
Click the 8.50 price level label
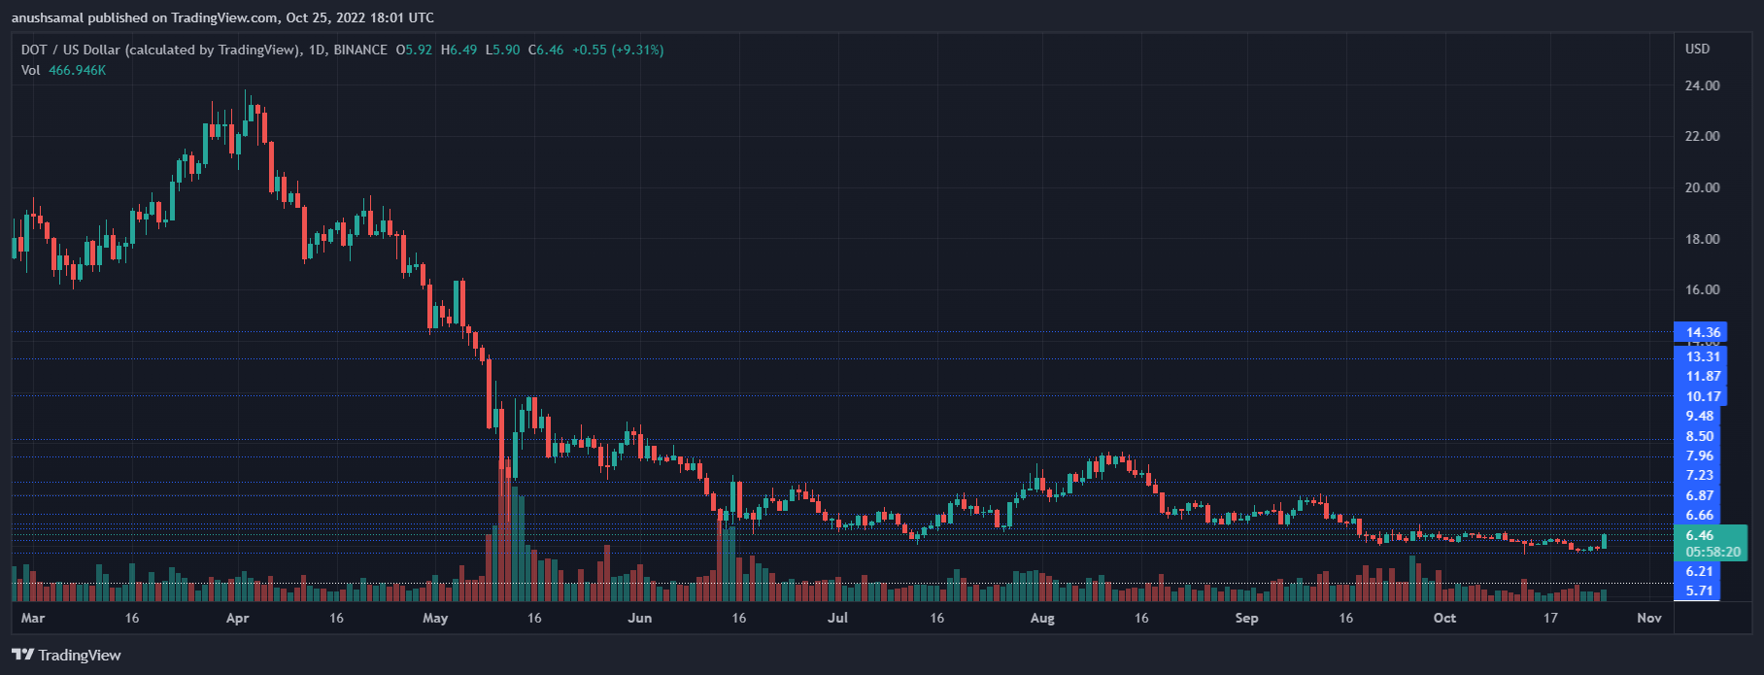click(1700, 436)
